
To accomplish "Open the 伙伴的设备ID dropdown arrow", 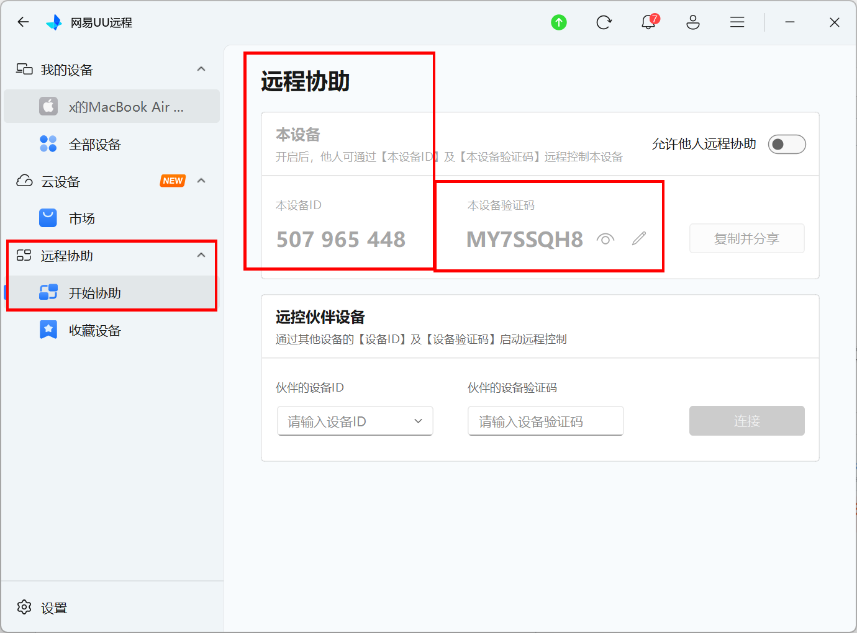I will pos(418,421).
